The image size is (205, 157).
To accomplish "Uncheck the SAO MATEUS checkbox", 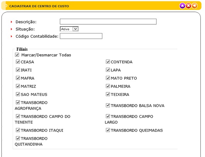I will pyautogui.click(x=18, y=94).
